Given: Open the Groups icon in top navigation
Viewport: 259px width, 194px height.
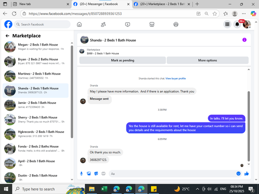Looking at the screenshot, I should 176,24.
